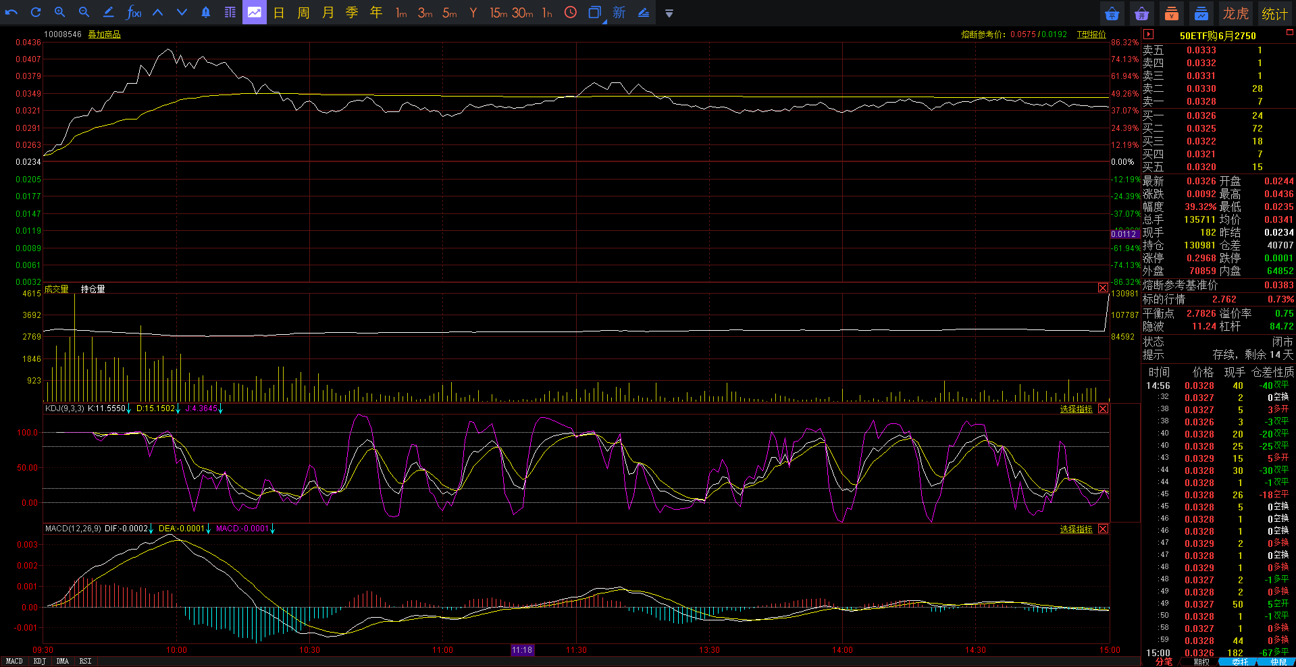1296x667 pixels.
Task: Click the blue 平 basket close-position icon
Action: (x=1112, y=13)
